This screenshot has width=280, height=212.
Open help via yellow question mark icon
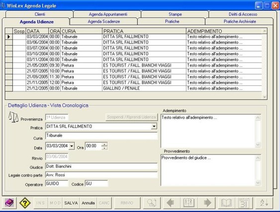pos(25,203)
